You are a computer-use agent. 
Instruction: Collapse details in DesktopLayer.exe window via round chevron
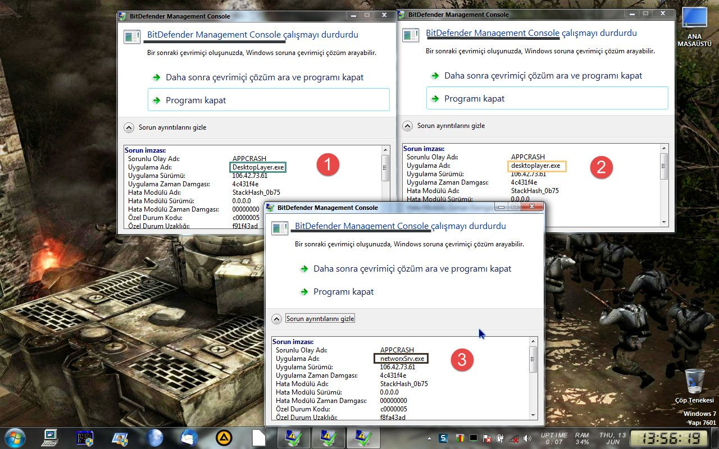(129, 127)
